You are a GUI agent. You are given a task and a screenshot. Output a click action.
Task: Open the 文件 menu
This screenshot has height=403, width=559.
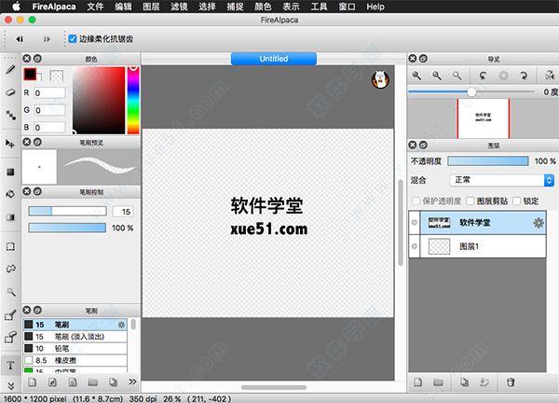tap(95, 7)
